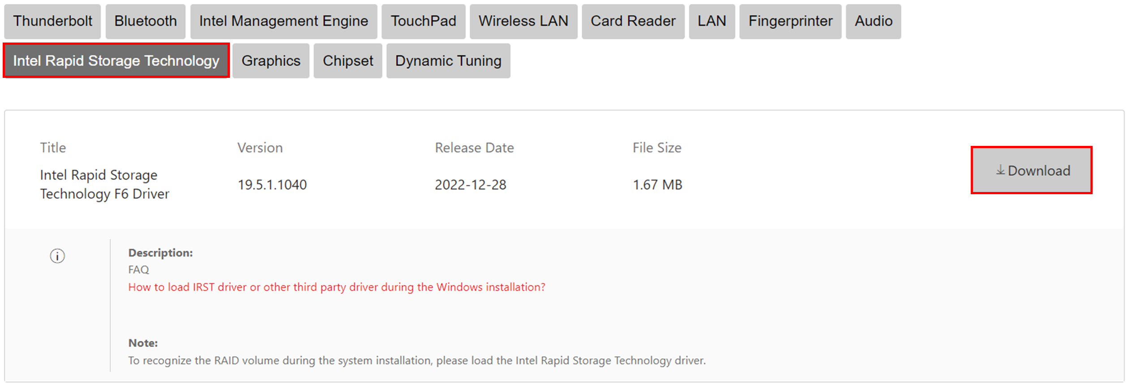Select the Chipset tab
Image resolution: width=1132 pixels, height=388 pixels.
pos(348,61)
